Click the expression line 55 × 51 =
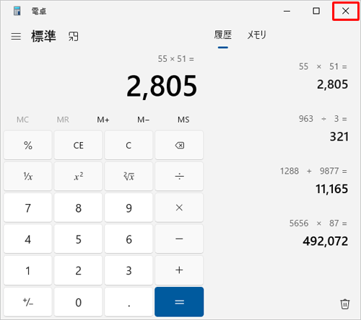361x320 pixels. [175, 59]
